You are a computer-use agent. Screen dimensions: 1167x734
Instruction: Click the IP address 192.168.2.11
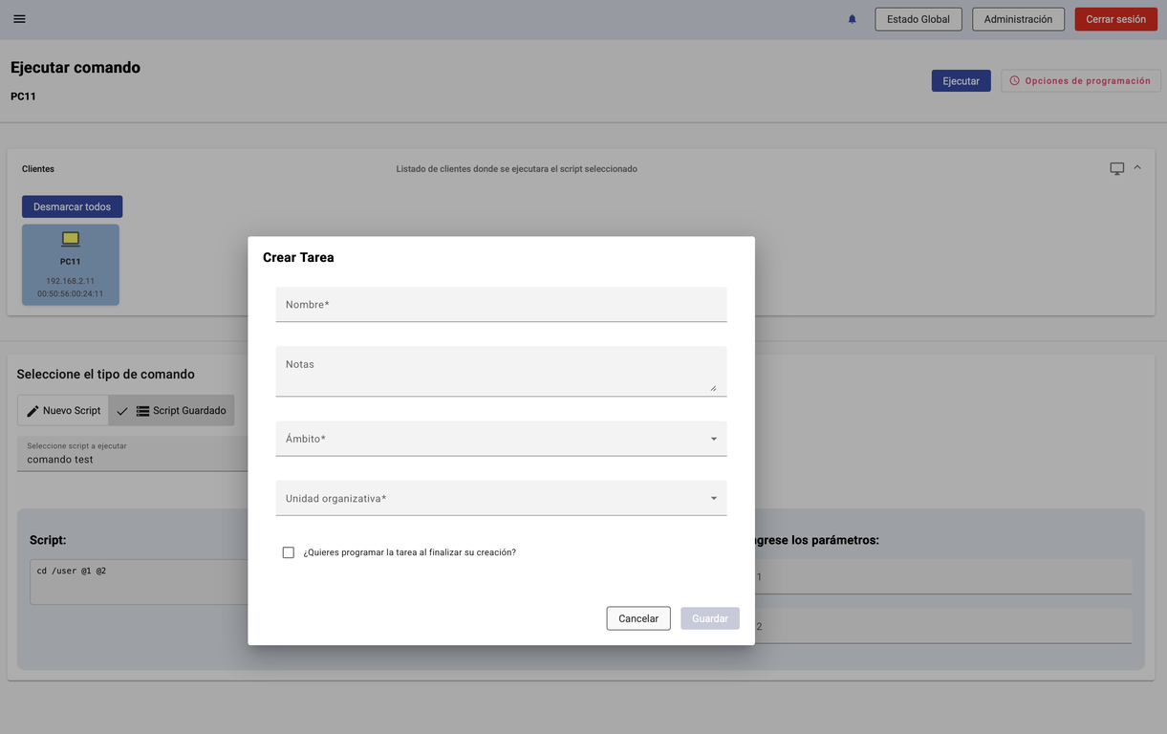point(71,281)
